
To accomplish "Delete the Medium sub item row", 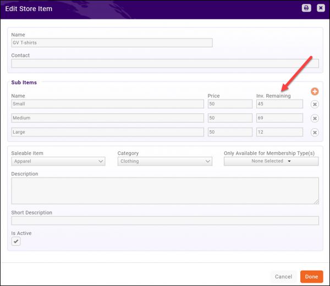I will click(315, 118).
